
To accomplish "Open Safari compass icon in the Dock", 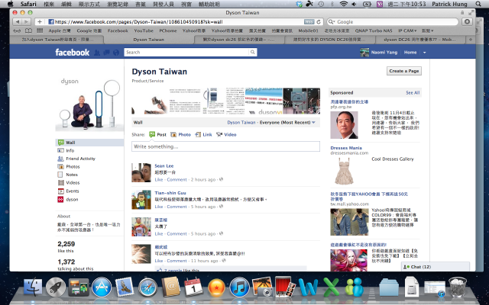I will click(147, 287).
